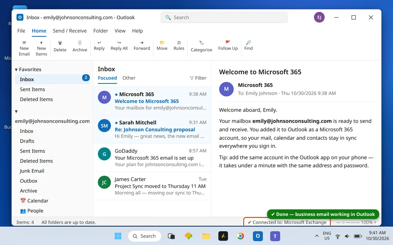Click the Connected to Microsoft Exchange status
Viewport: 393px width, 245px height.
click(x=287, y=222)
